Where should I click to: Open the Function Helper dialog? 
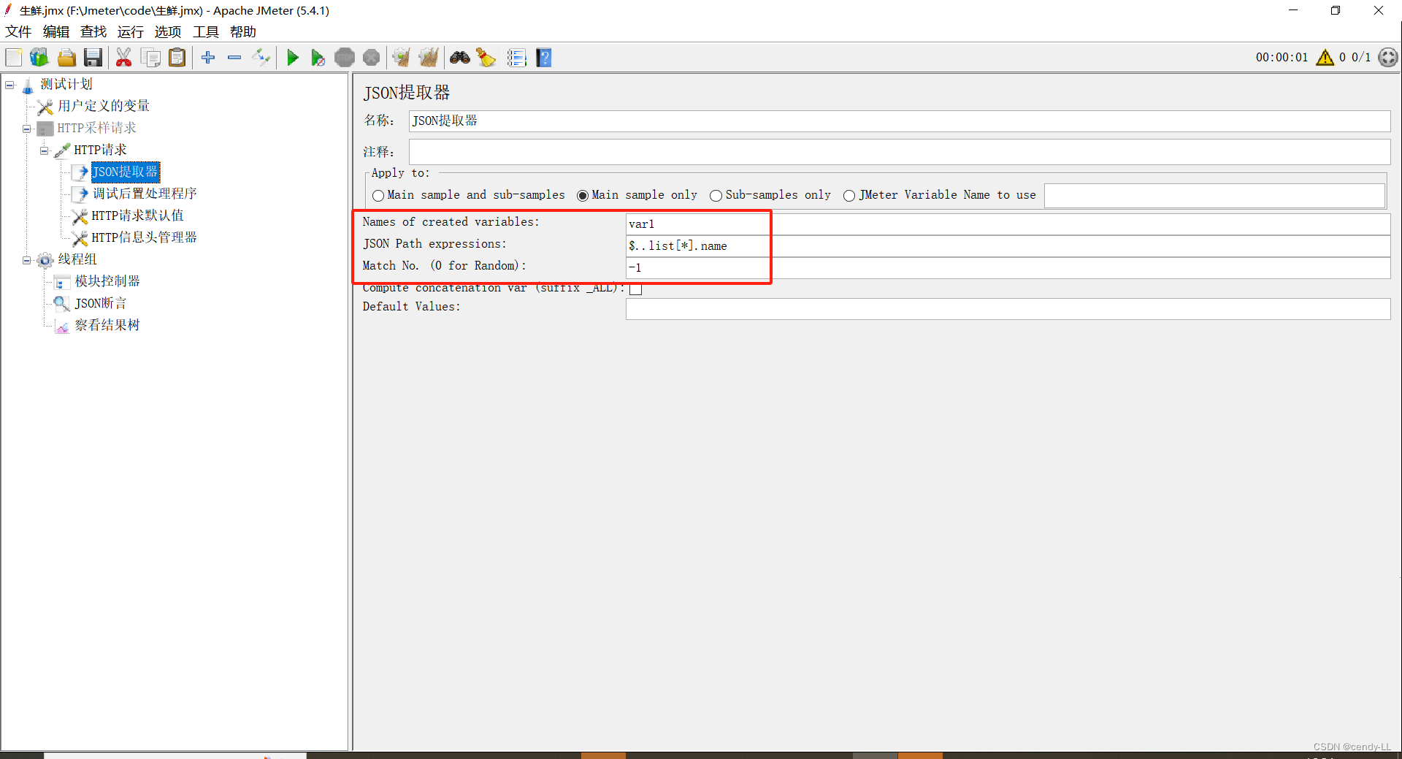pyautogui.click(x=517, y=57)
